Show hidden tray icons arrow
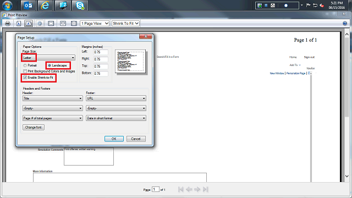 point(302,5)
